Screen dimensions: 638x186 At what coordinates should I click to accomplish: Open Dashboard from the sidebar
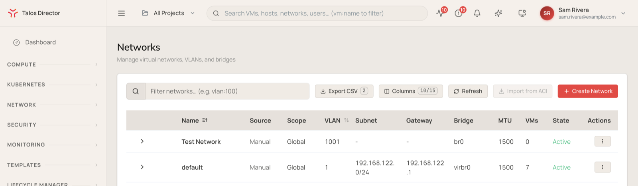tap(40, 42)
